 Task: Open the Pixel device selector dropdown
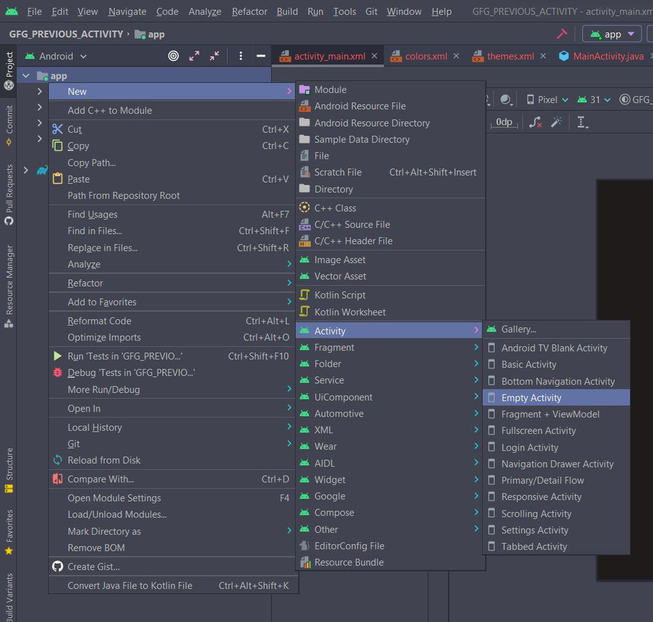pos(547,100)
